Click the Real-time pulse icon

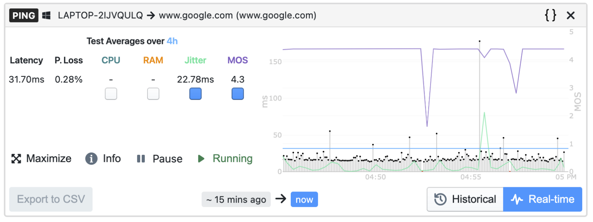(x=517, y=199)
